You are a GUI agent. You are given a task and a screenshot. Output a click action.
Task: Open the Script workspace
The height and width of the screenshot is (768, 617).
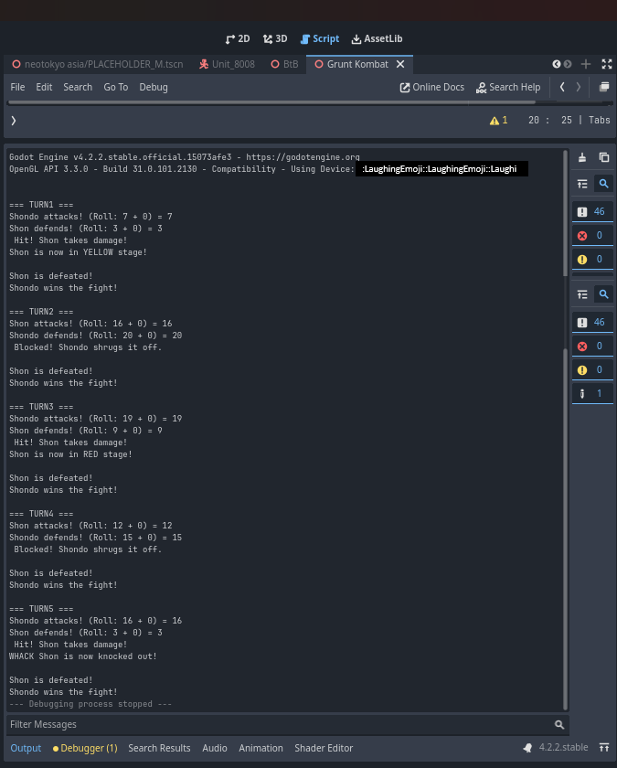320,38
